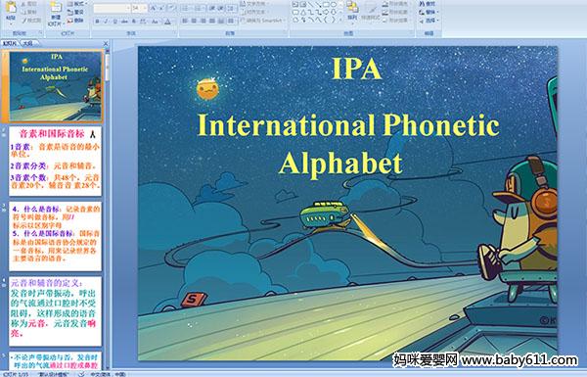The image size is (587, 377).
Task: Click the Decrease Indent icon
Action: click(x=212, y=8)
